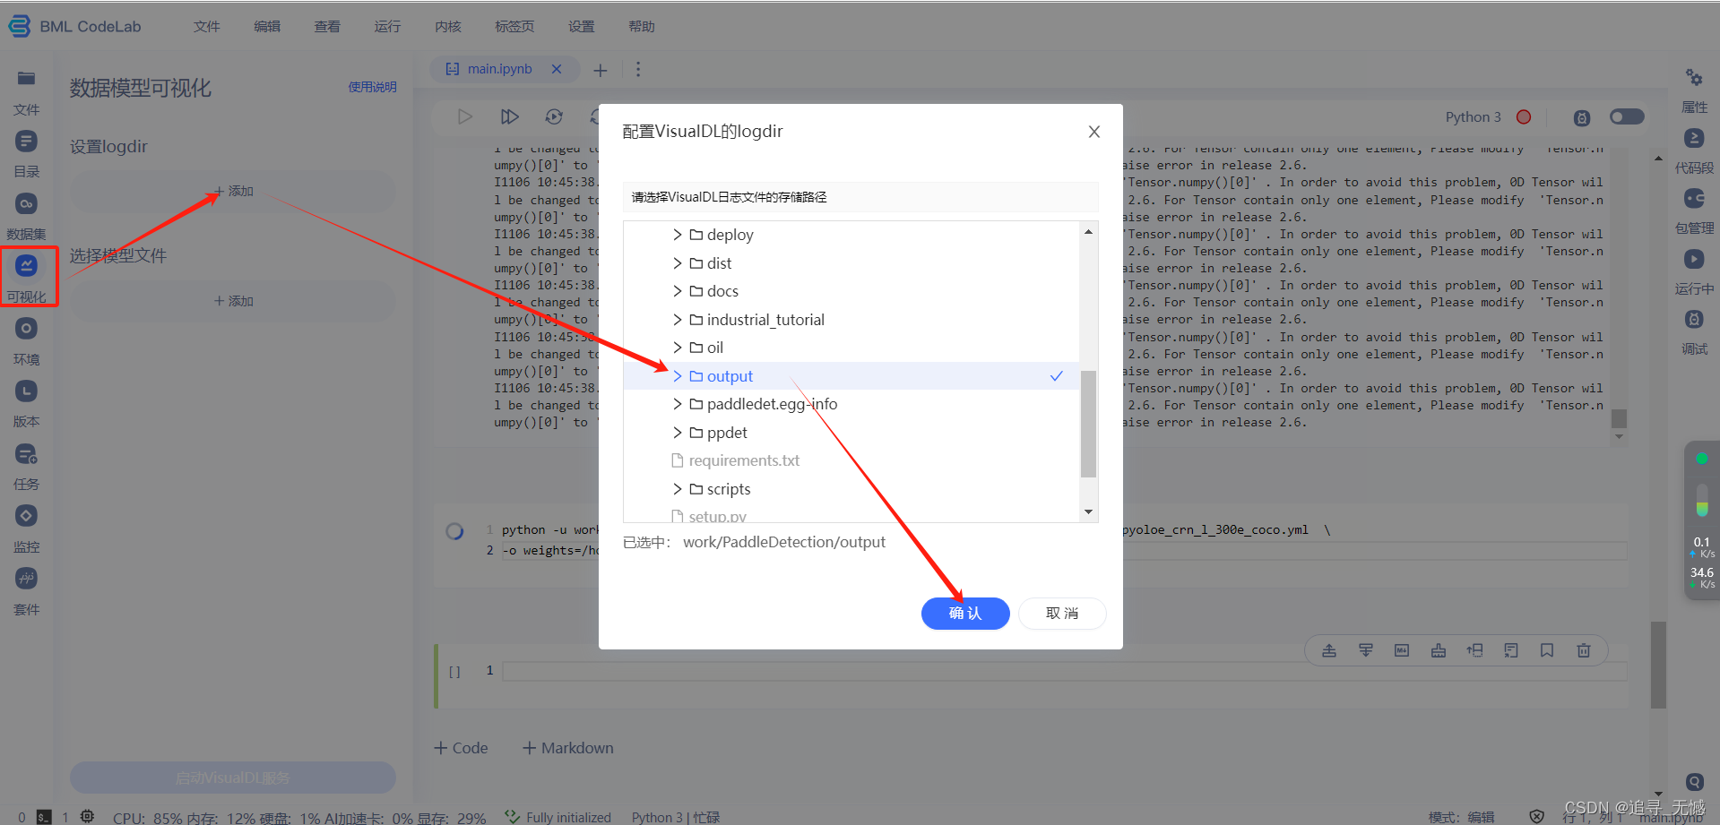This screenshot has height=825, width=1720.
Task: Convert cell to Markdown via M↓ icon
Action: tap(1402, 650)
